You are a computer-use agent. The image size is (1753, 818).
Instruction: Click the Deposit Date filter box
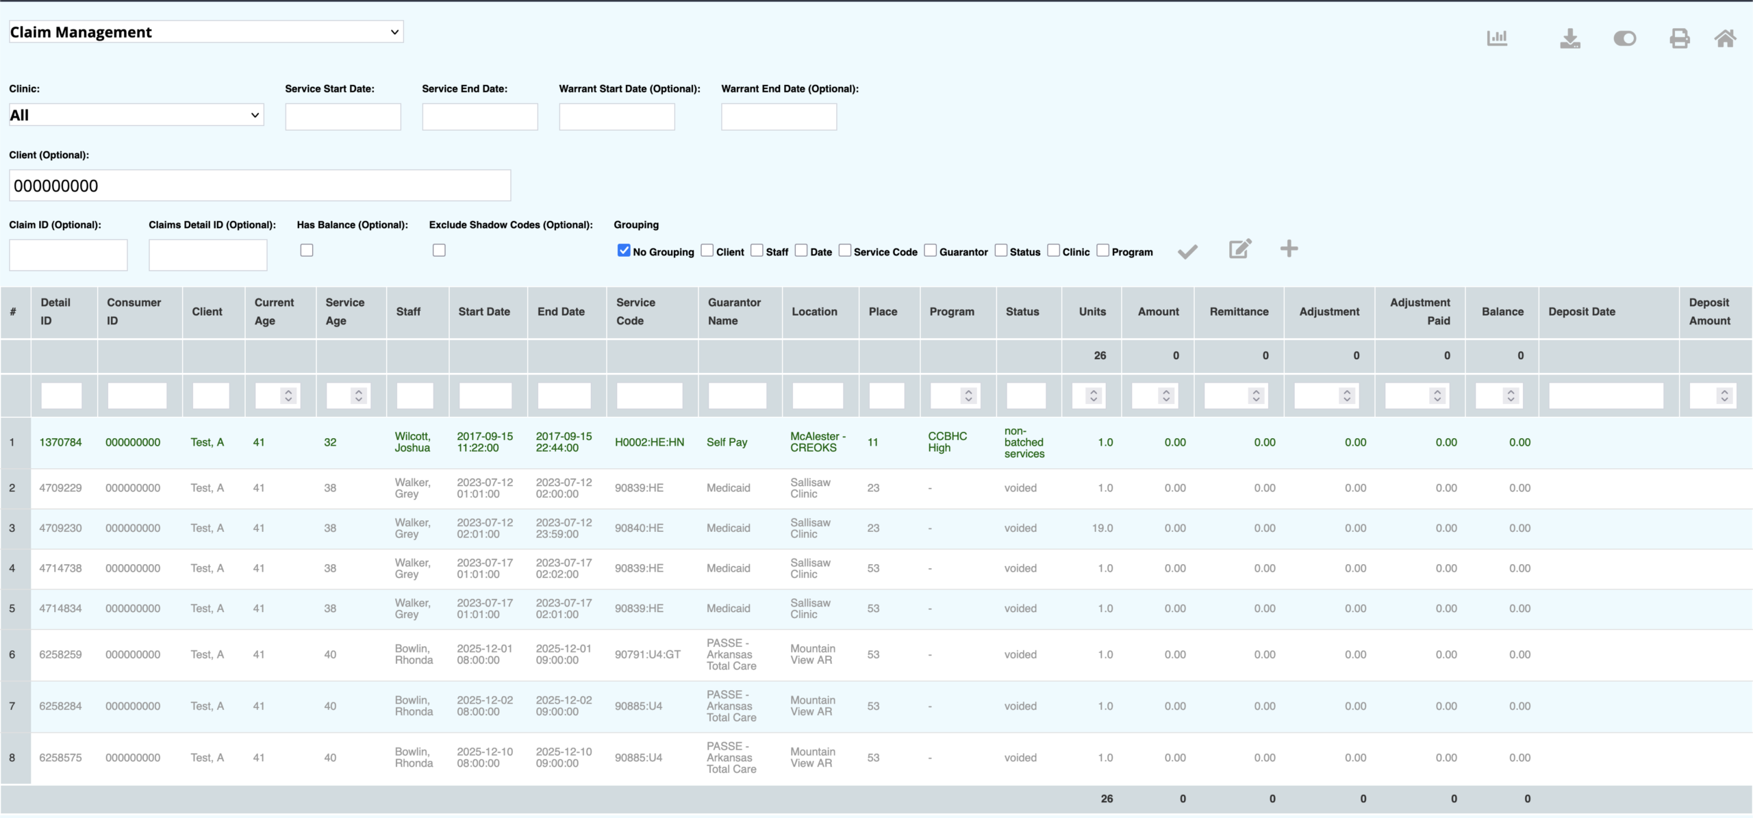coord(1606,396)
